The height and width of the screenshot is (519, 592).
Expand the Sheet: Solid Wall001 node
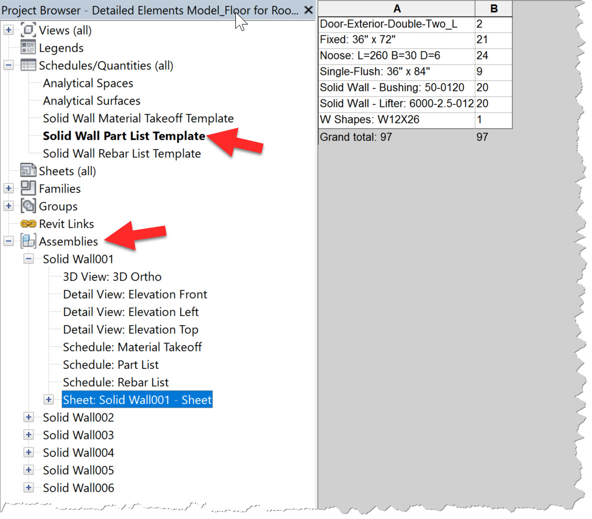49,399
